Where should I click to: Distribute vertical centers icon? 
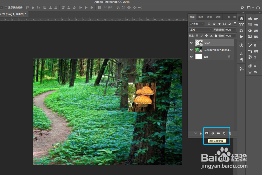coord(69,8)
